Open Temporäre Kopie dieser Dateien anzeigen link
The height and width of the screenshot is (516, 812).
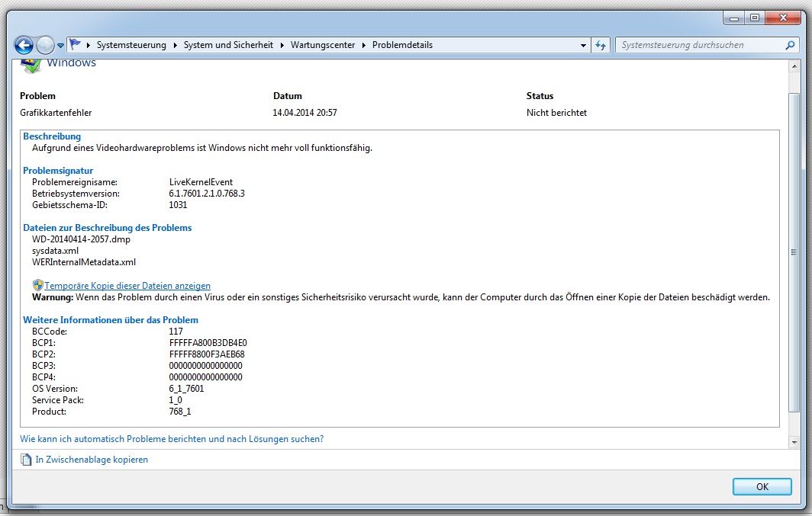point(127,285)
